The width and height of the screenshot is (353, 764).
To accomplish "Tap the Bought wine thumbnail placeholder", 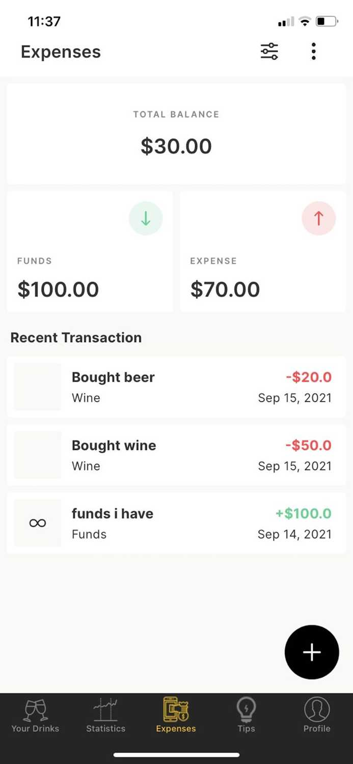I will (38, 455).
